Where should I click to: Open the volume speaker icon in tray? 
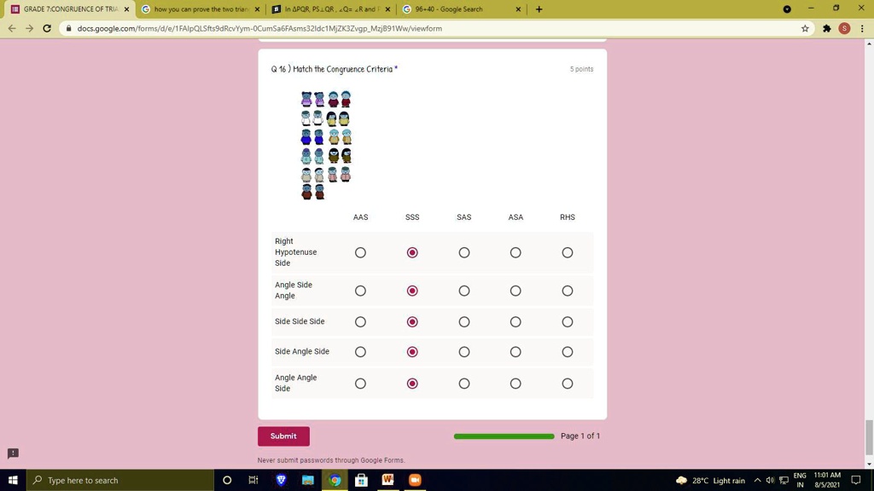pyautogui.click(x=771, y=481)
